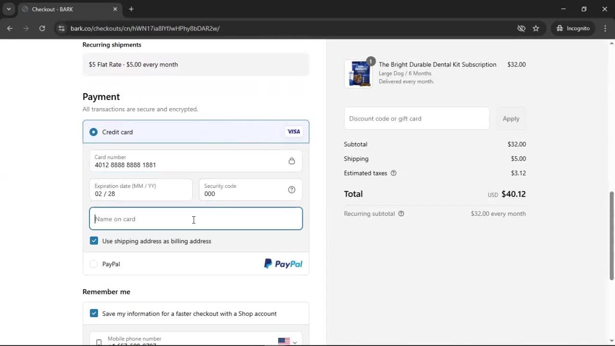Close the Checkout - BARK tab

coord(115,9)
